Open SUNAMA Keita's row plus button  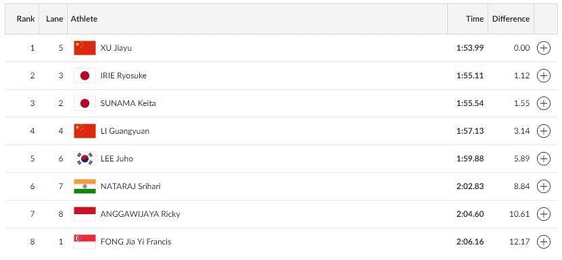[x=543, y=103]
